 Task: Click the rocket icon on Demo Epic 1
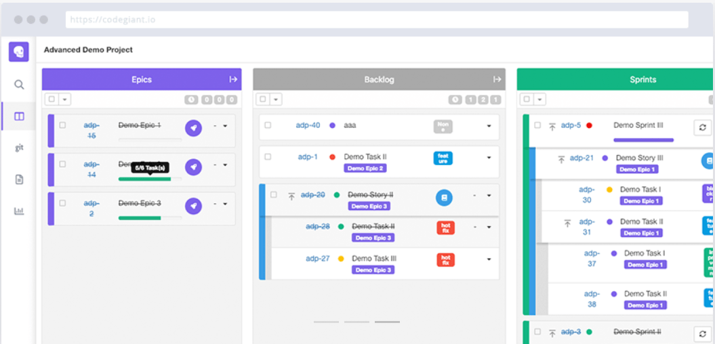tap(193, 128)
